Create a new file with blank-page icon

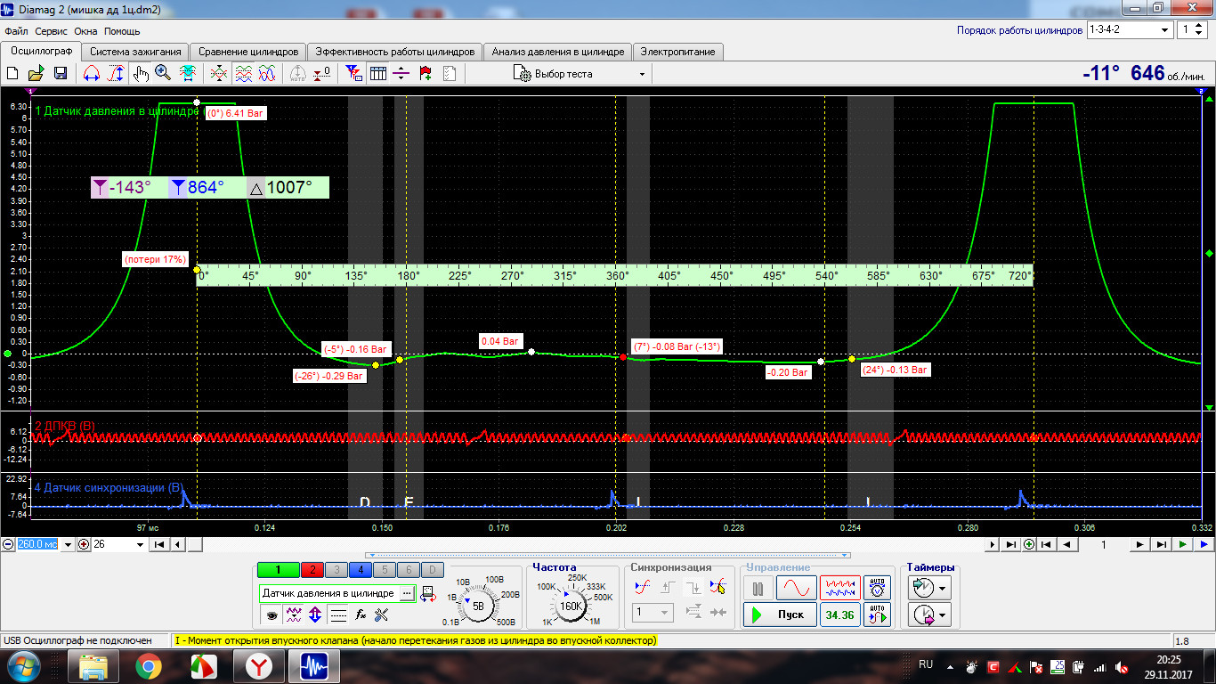click(14, 74)
